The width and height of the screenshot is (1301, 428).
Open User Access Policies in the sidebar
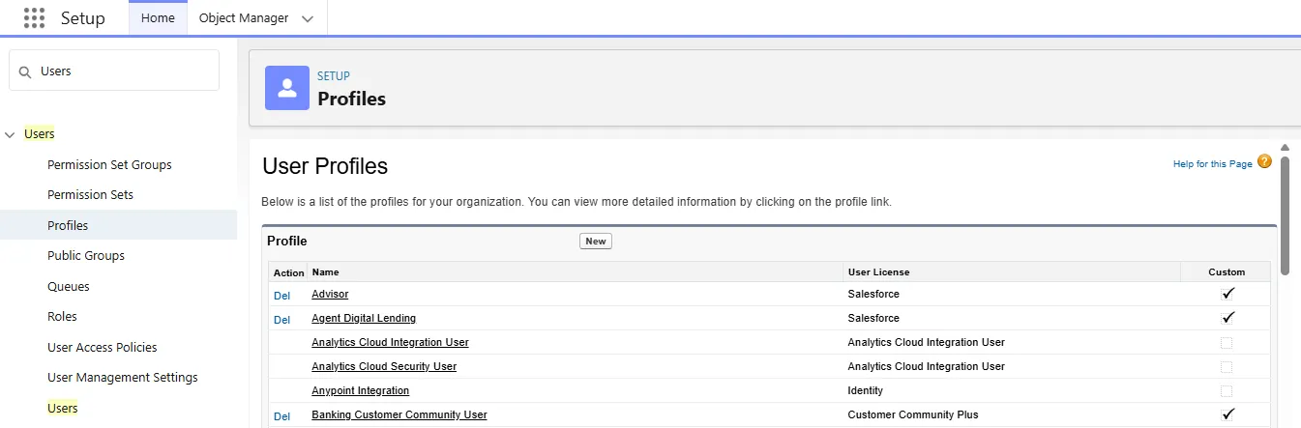click(102, 347)
